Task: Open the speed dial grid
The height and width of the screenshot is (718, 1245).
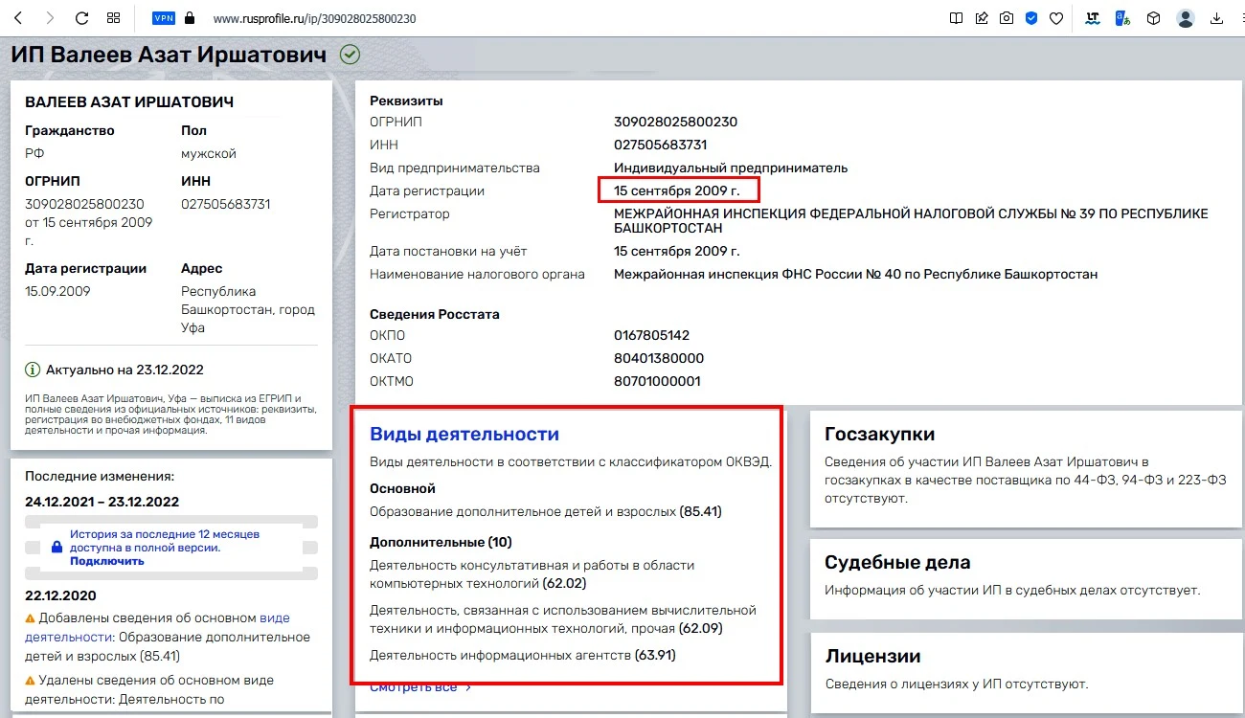Action: 113,18
